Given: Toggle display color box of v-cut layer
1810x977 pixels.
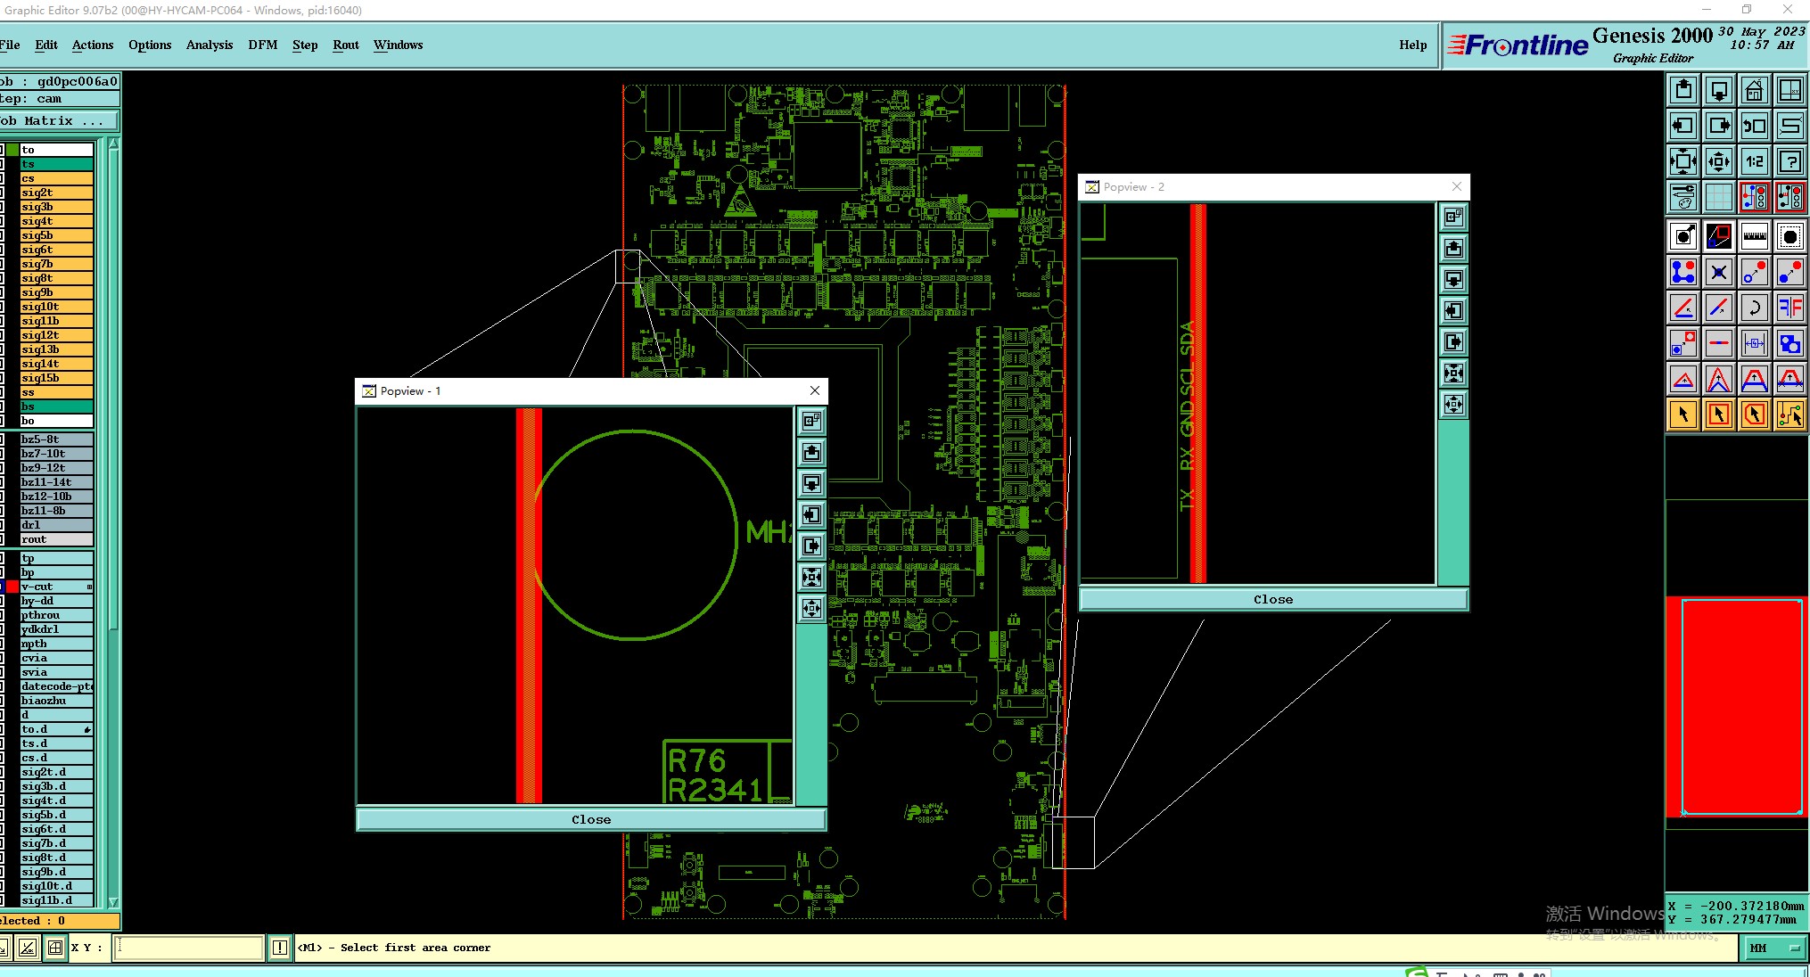Looking at the screenshot, I should click(x=12, y=587).
